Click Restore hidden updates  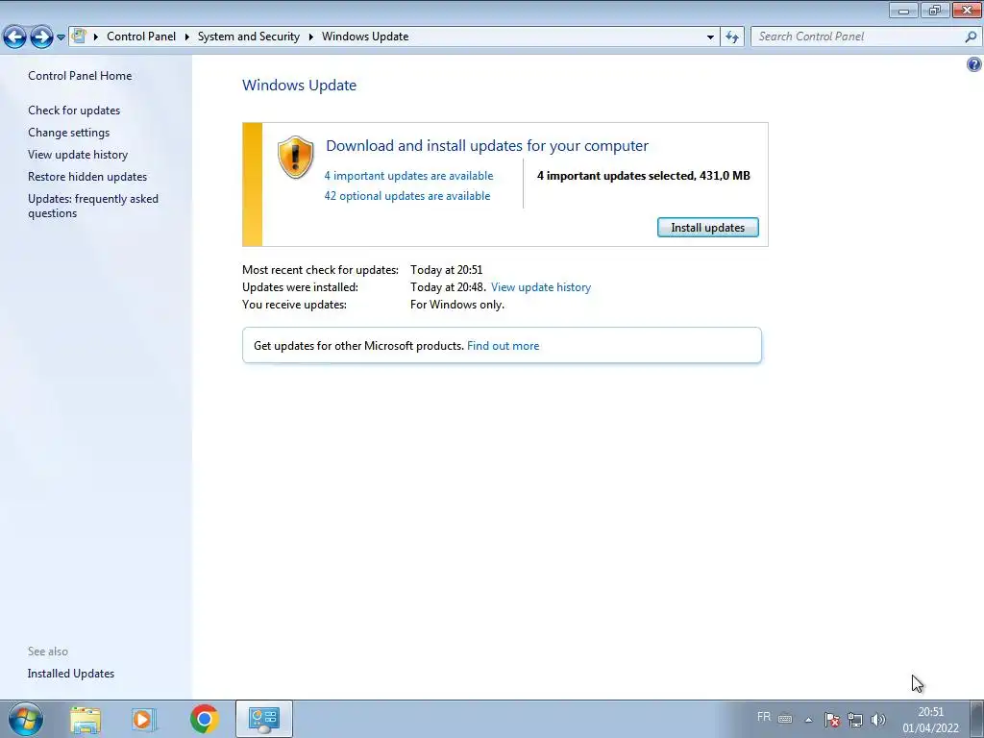87,177
